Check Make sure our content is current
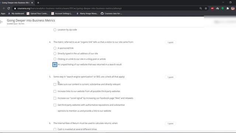This screenshot has width=236, height=133. pos(55,85)
